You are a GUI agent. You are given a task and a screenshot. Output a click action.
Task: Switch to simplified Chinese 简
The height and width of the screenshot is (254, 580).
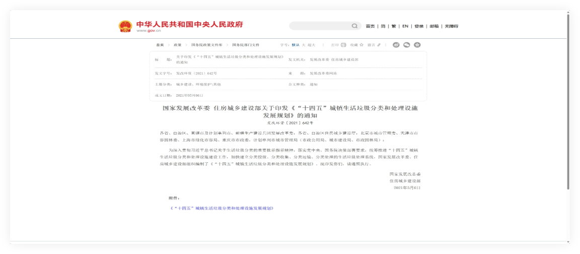[x=383, y=26]
